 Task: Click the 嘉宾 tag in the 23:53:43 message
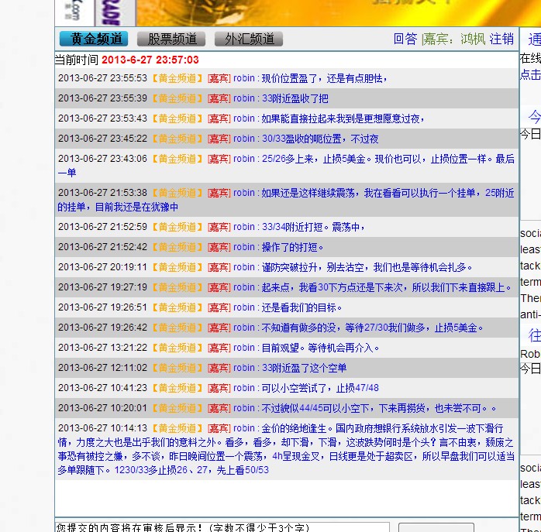click(218, 118)
